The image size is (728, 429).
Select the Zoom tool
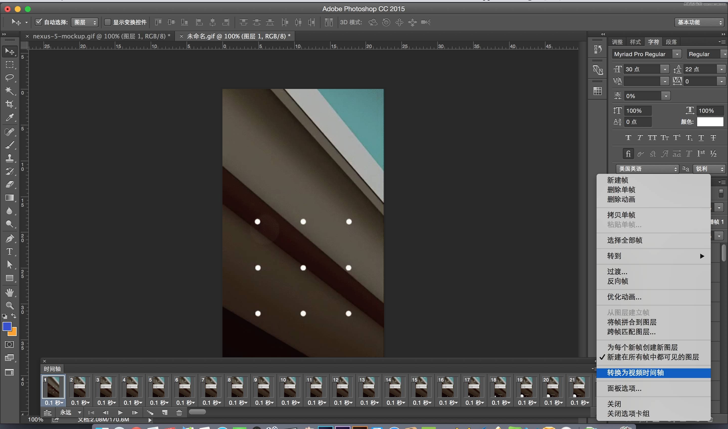(x=10, y=305)
